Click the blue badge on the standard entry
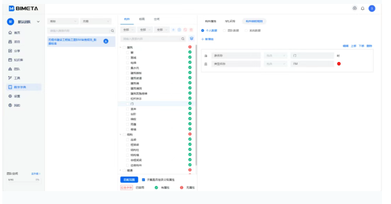This screenshot has width=391, height=204. 106,41
